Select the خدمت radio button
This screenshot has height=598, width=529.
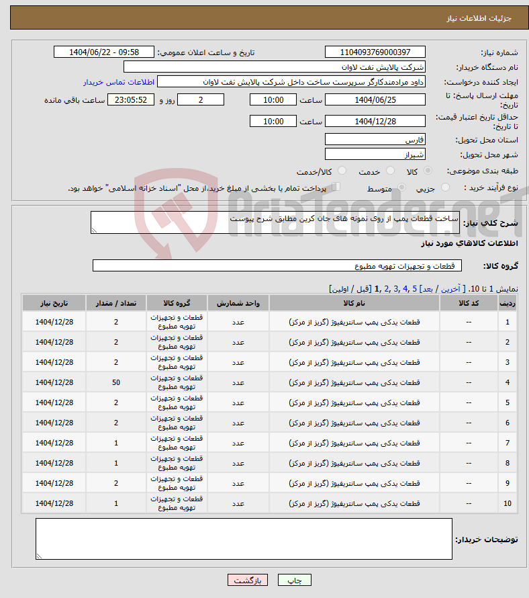(x=390, y=171)
